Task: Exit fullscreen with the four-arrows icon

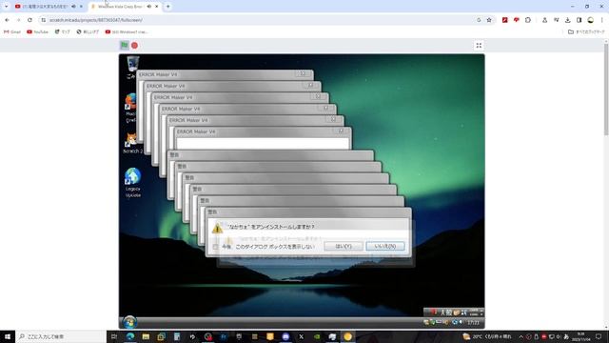Action: pos(479,46)
